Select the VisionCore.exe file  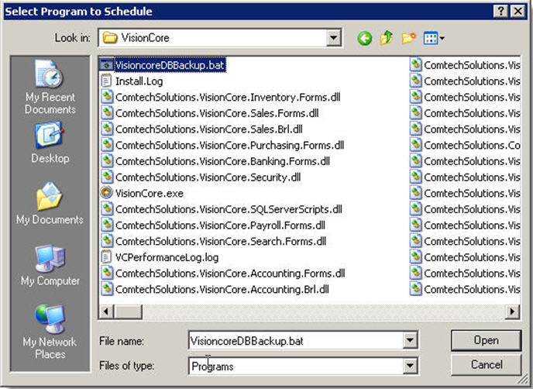click(x=142, y=193)
